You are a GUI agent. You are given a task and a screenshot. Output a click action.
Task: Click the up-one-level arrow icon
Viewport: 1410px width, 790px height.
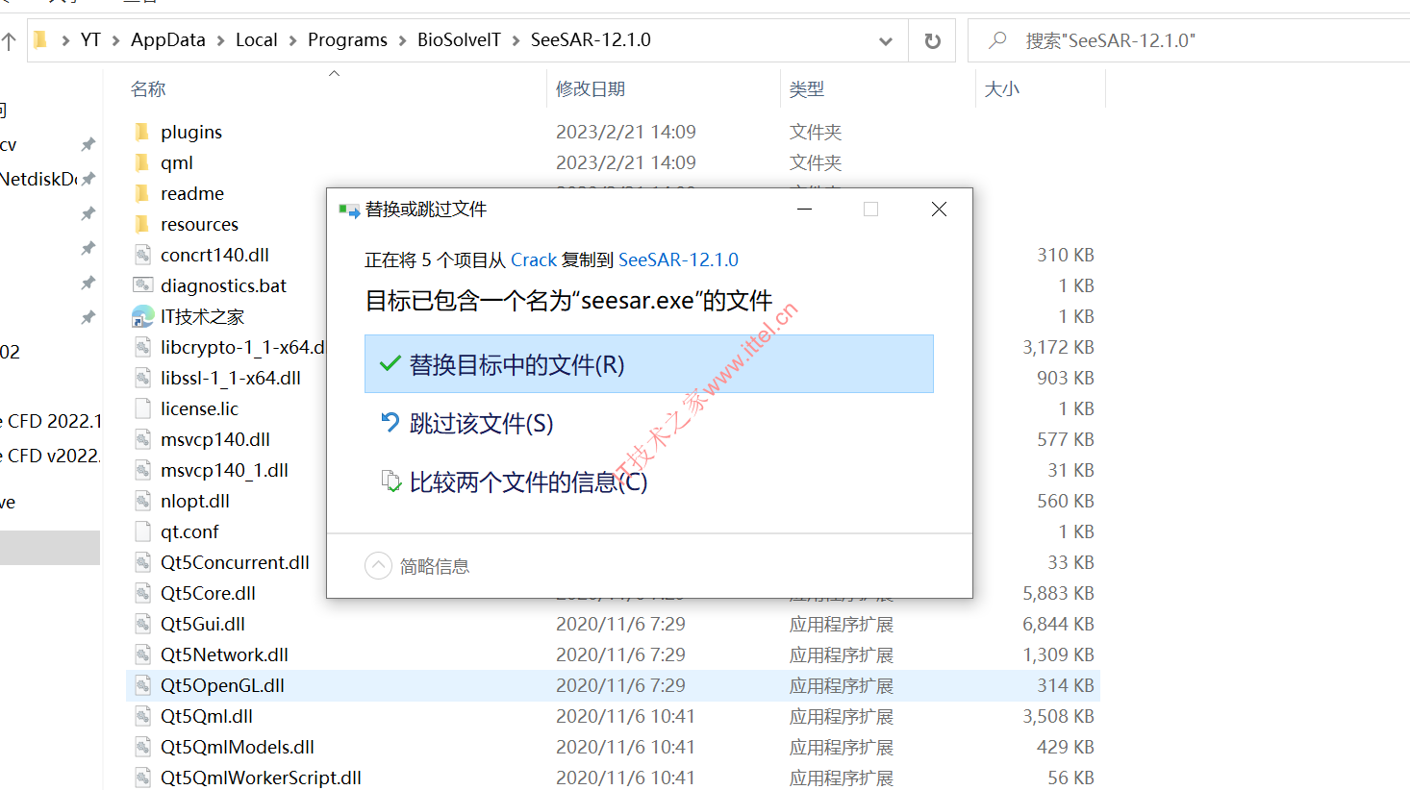10,40
